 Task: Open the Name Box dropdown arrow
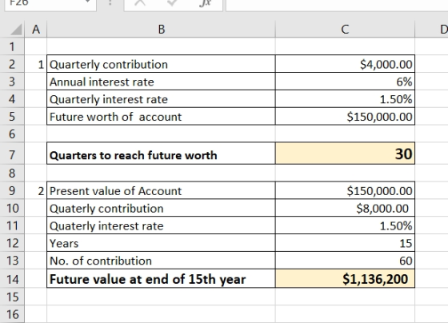[88, 2]
